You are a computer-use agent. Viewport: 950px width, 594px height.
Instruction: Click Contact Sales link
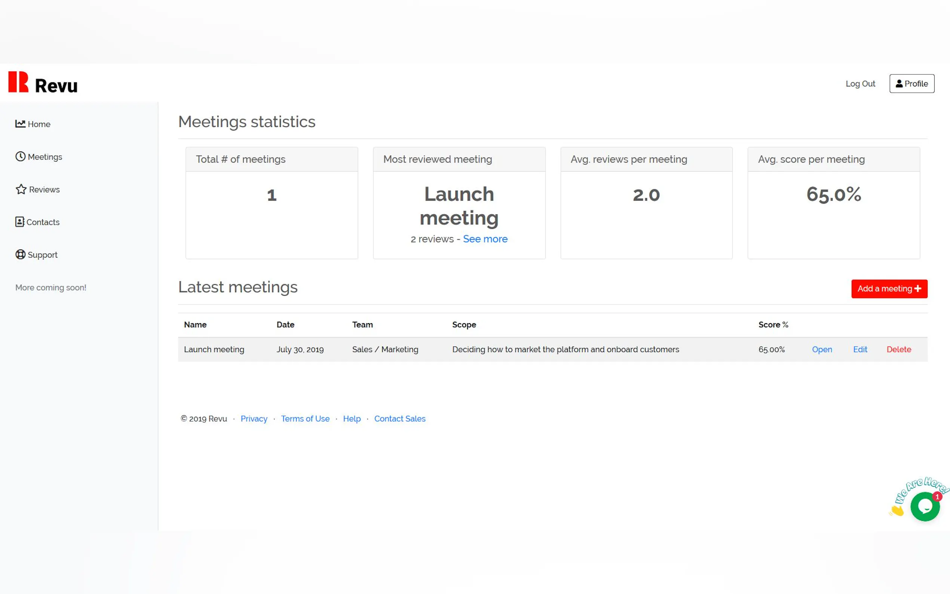pos(399,419)
